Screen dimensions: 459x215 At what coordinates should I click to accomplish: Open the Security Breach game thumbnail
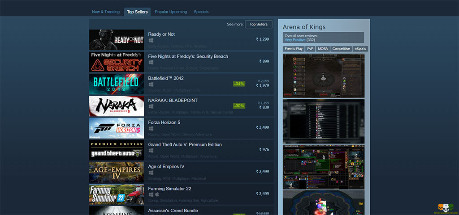pos(117,62)
